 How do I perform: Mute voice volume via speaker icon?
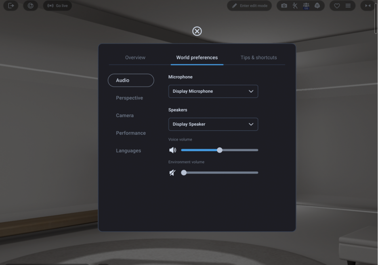[x=173, y=150]
